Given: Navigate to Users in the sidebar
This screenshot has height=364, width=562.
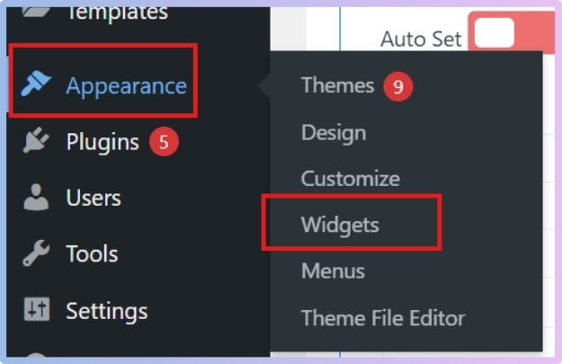Looking at the screenshot, I should click(x=94, y=198).
